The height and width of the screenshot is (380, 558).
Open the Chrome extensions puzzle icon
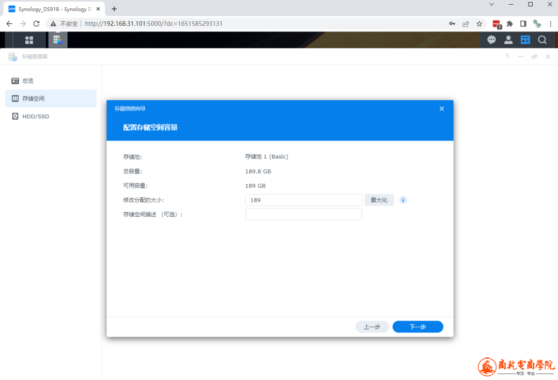click(509, 24)
